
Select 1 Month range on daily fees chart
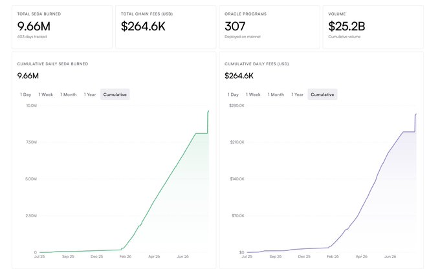click(x=276, y=94)
